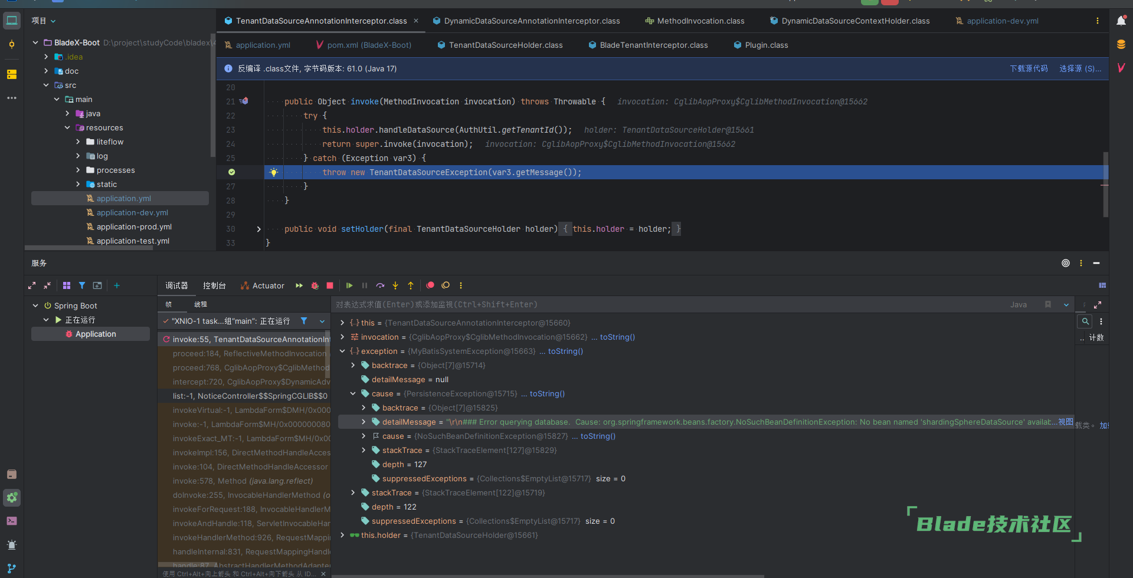Click the Services panel target icon
Viewport: 1133px width, 578px height.
pos(1066,263)
